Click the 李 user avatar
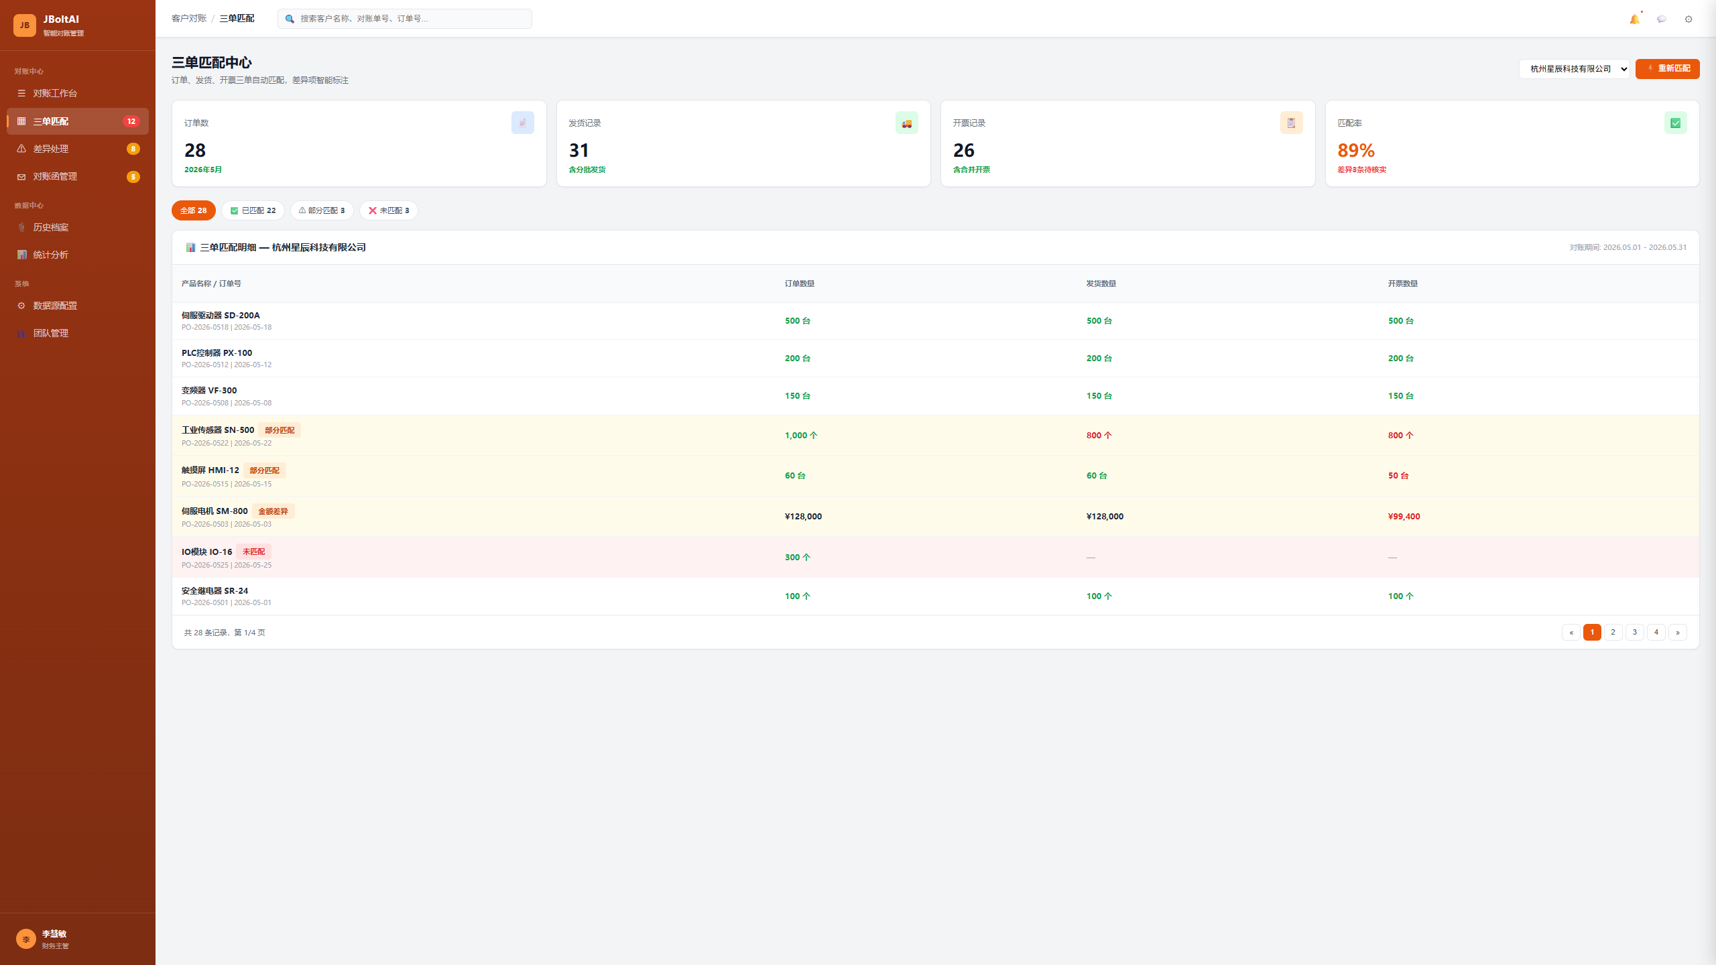 click(26, 939)
